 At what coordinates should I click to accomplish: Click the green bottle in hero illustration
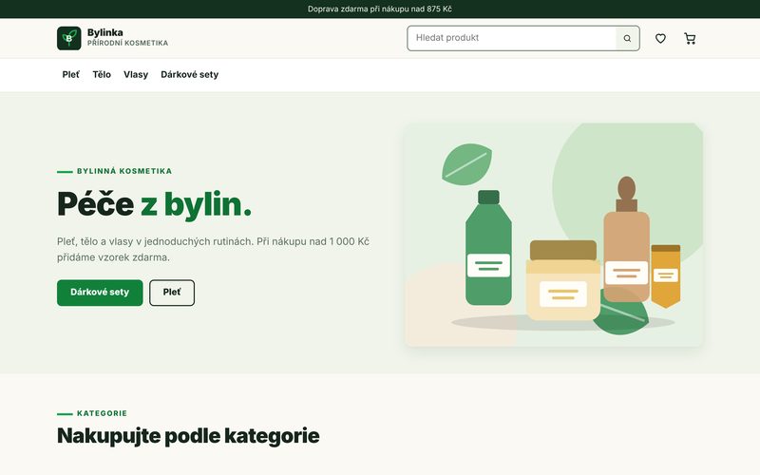488,248
